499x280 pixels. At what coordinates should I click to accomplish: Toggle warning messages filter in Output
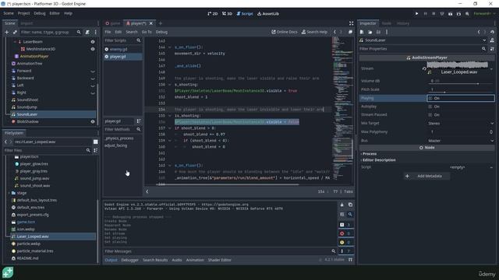pyautogui.click(x=346, y=242)
